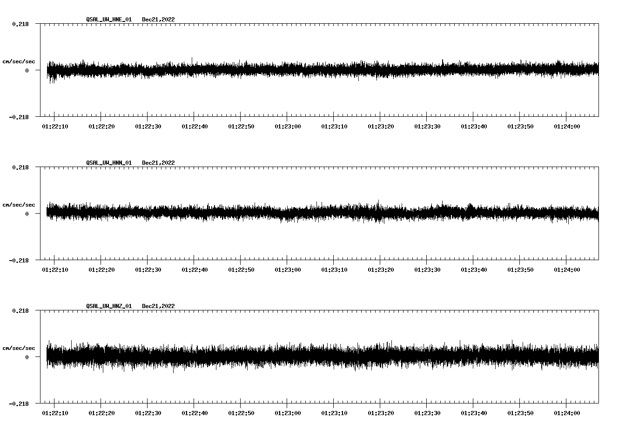Click the 01:22:10 time label under HNE plot
Screen dimensions: 632x430
55,126
